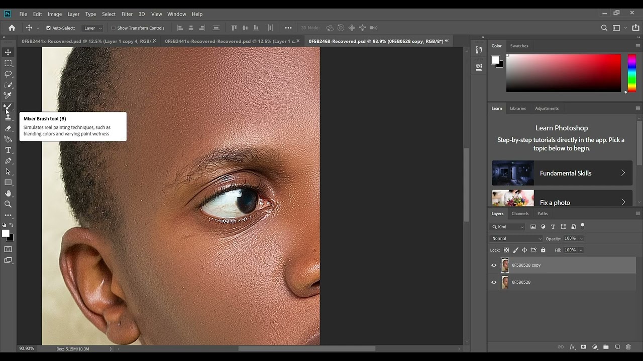Align horizontal centers in options bar
Viewport: 643px width, 361px height.
click(x=191, y=28)
